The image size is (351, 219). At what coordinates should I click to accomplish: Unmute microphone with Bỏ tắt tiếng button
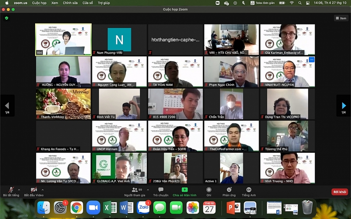pos(11,190)
